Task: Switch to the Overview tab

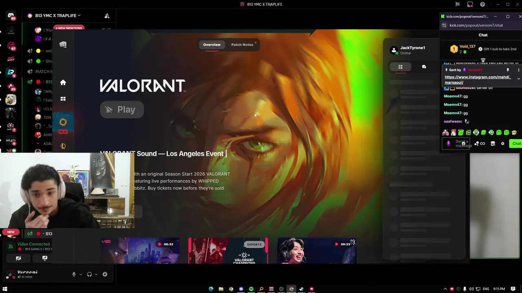Action: tap(212, 45)
